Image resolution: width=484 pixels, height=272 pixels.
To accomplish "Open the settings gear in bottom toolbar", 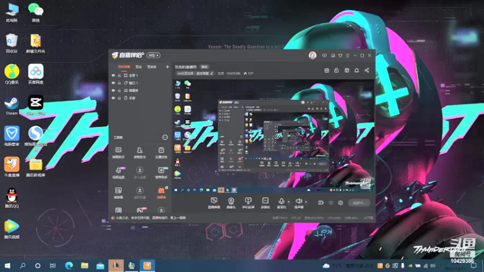I will pyautogui.click(x=341, y=202).
